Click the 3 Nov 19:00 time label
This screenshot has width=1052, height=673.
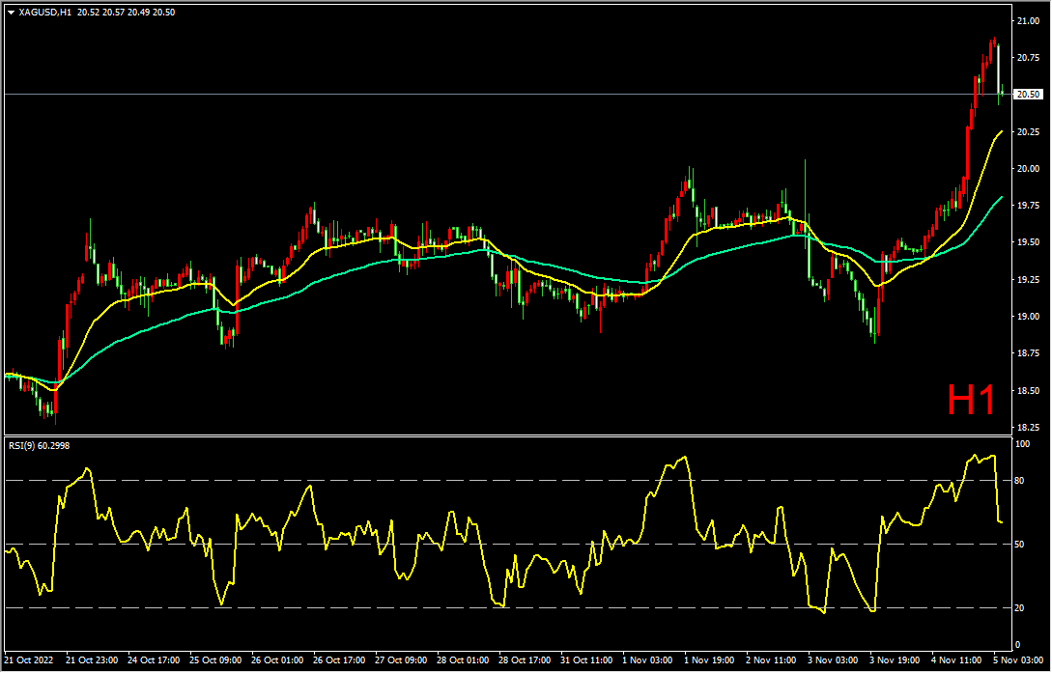pyautogui.click(x=895, y=660)
